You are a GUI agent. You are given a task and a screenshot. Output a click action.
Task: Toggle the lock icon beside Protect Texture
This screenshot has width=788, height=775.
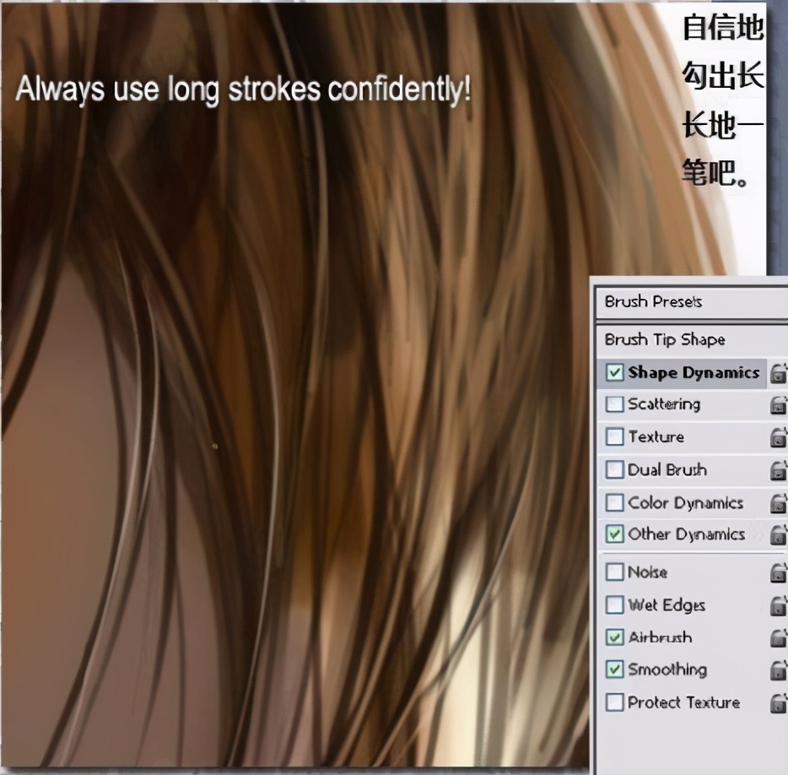tap(779, 702)
